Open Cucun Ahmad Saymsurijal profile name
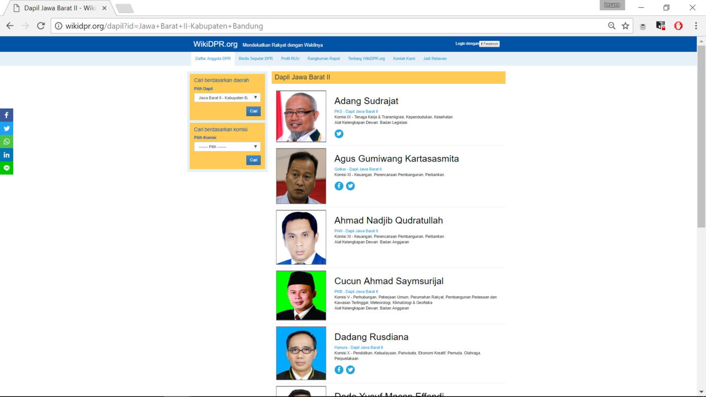 point(389,281)
